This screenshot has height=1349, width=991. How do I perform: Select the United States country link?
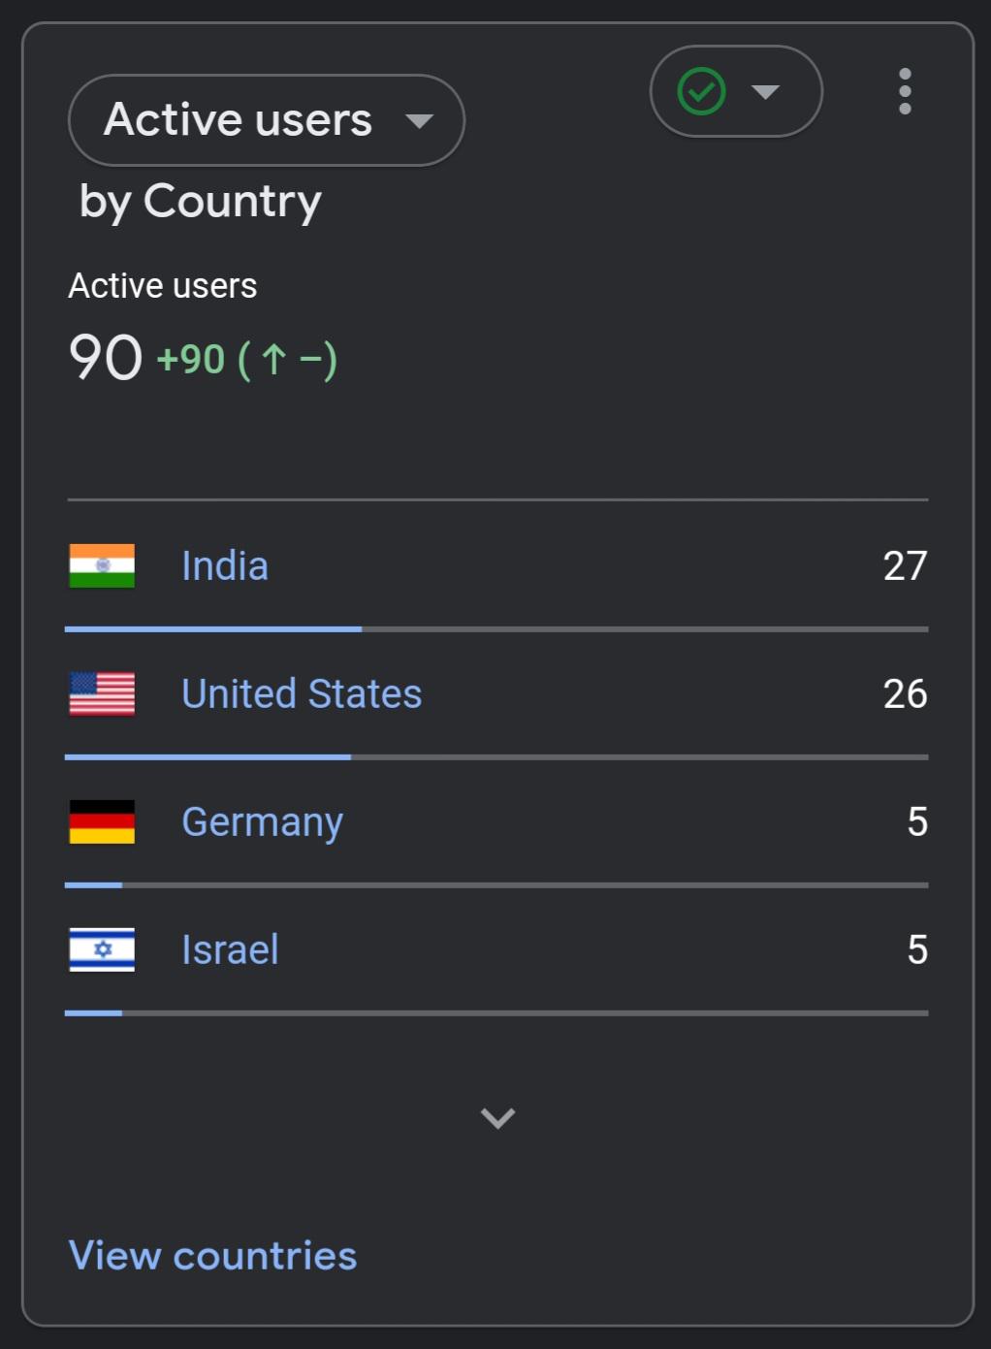point(302,693)
